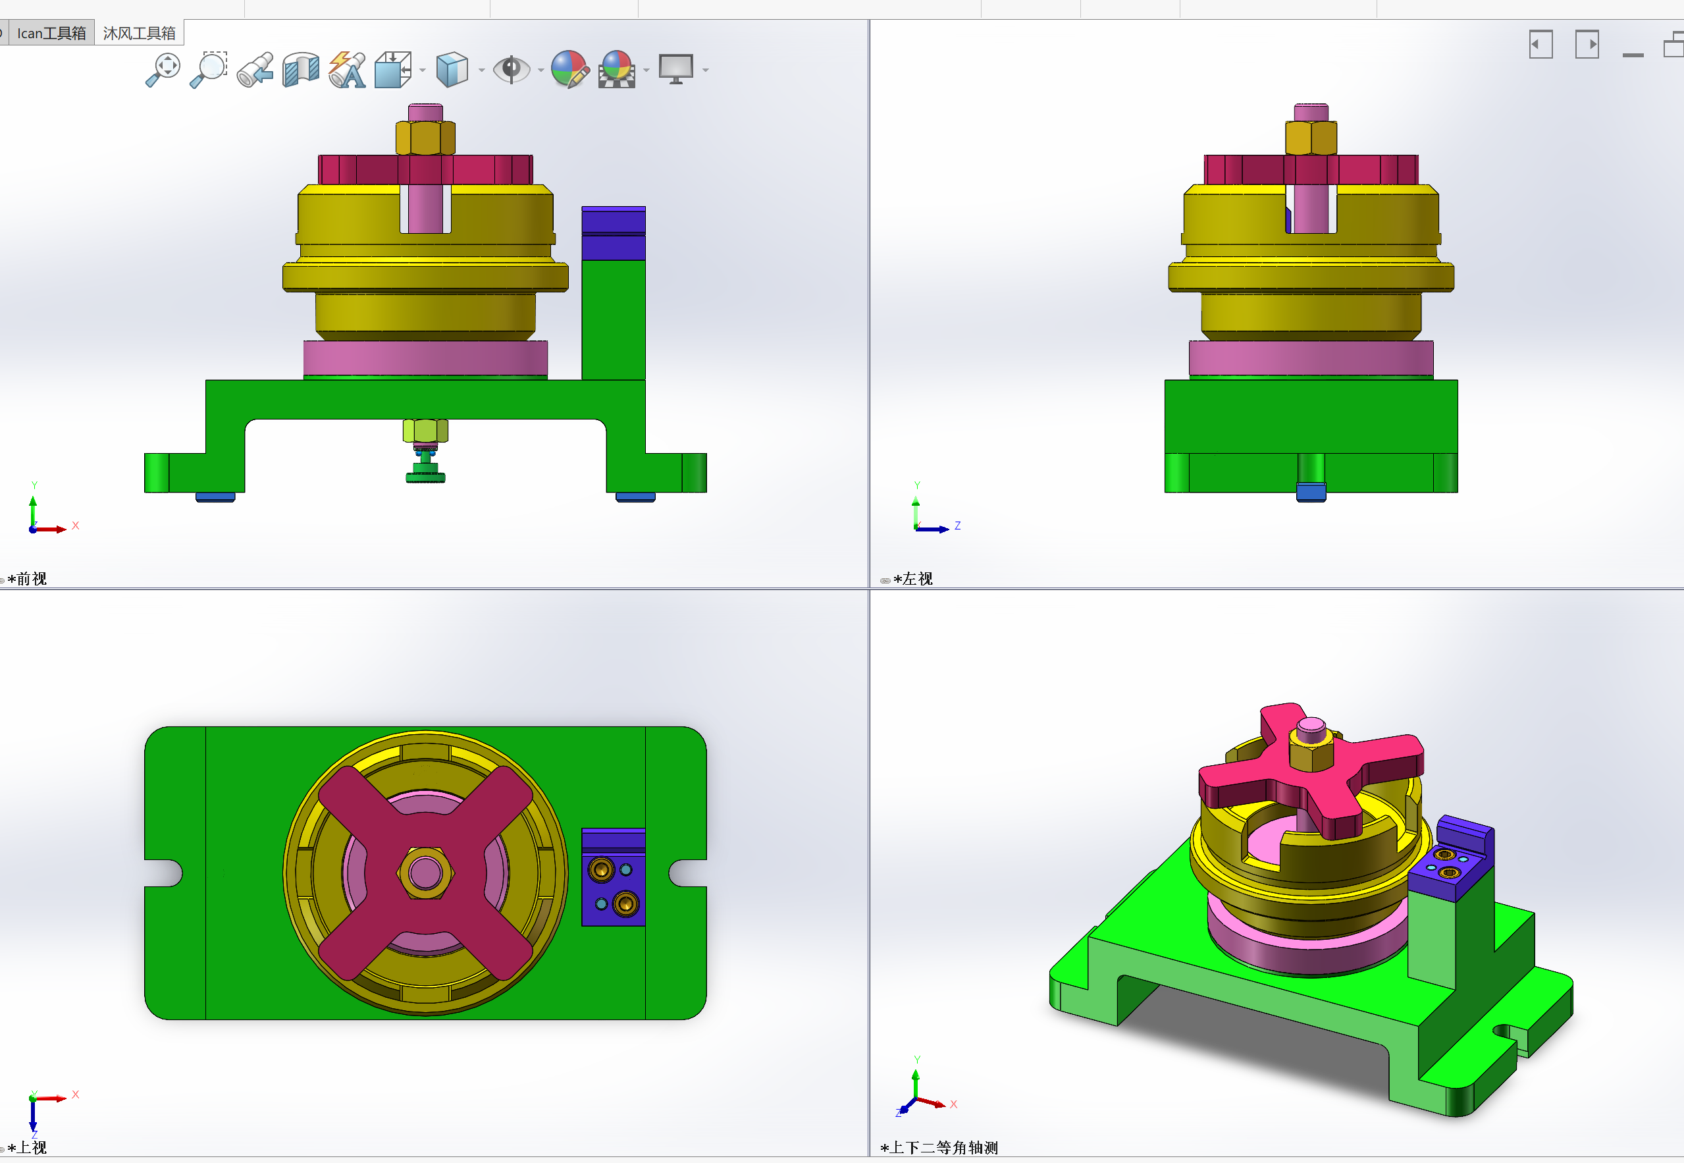Click the *前视 view label

(x=27, y=579)
